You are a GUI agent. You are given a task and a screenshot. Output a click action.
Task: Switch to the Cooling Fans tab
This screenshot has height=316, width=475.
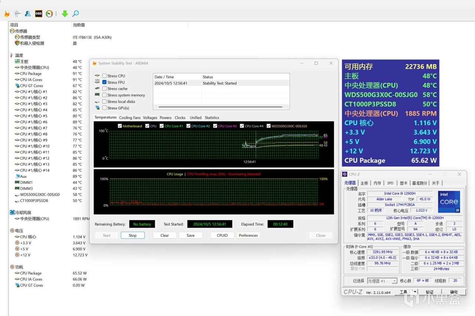point(130,118)
